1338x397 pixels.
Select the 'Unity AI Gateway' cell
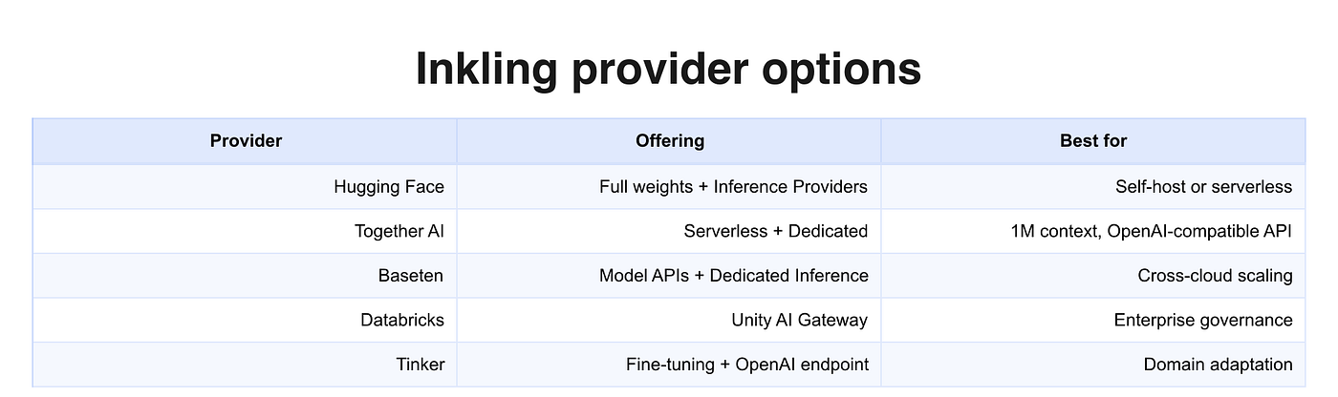pyautogui.click(x=669, y=320)
